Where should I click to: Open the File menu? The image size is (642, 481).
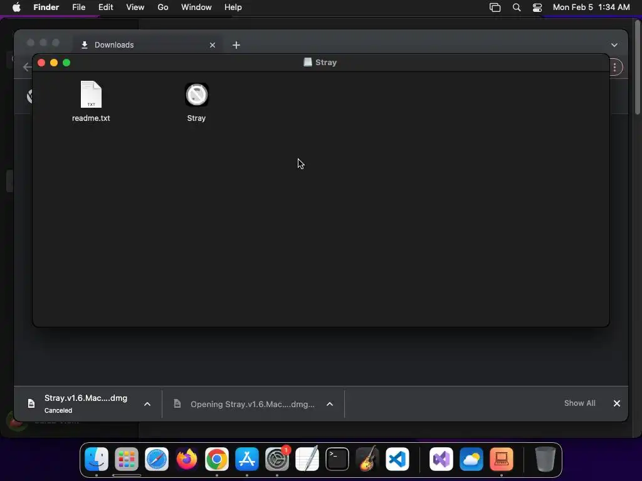coord(78,8)
